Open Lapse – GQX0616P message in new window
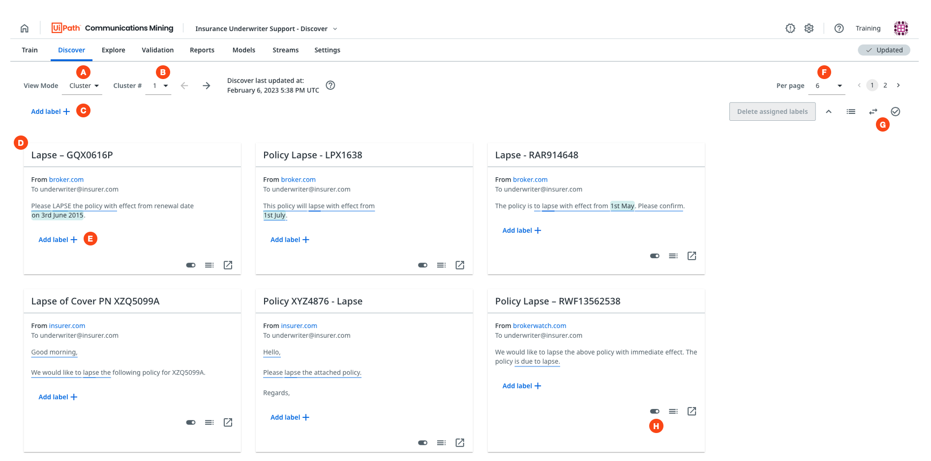The width and height of the screenshot is (931, 461). point(228,265)
